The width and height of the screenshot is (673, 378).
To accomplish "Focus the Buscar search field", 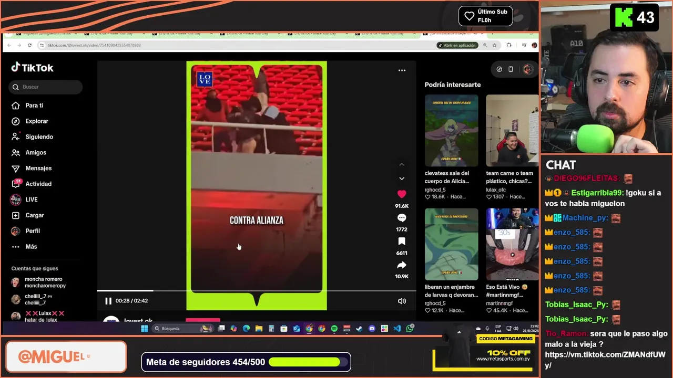I will pyautogui.click(x=46, y=87).
